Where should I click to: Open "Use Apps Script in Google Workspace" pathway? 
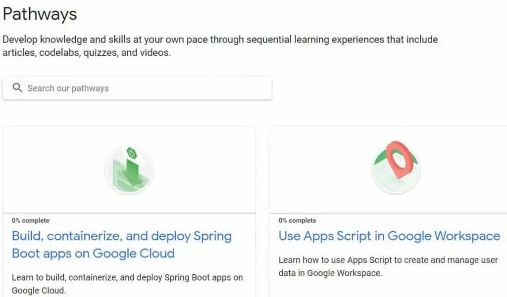[389, 236]
